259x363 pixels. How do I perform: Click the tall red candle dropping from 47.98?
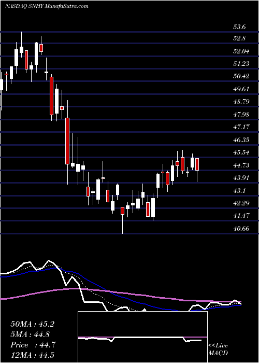click(x=67, y=141)
